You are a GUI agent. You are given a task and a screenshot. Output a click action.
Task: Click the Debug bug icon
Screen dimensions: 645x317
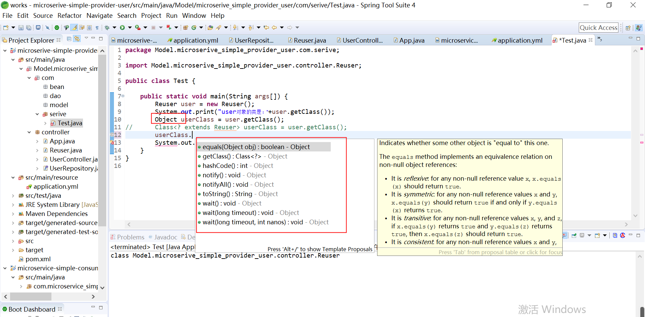(x=107, y=28)
